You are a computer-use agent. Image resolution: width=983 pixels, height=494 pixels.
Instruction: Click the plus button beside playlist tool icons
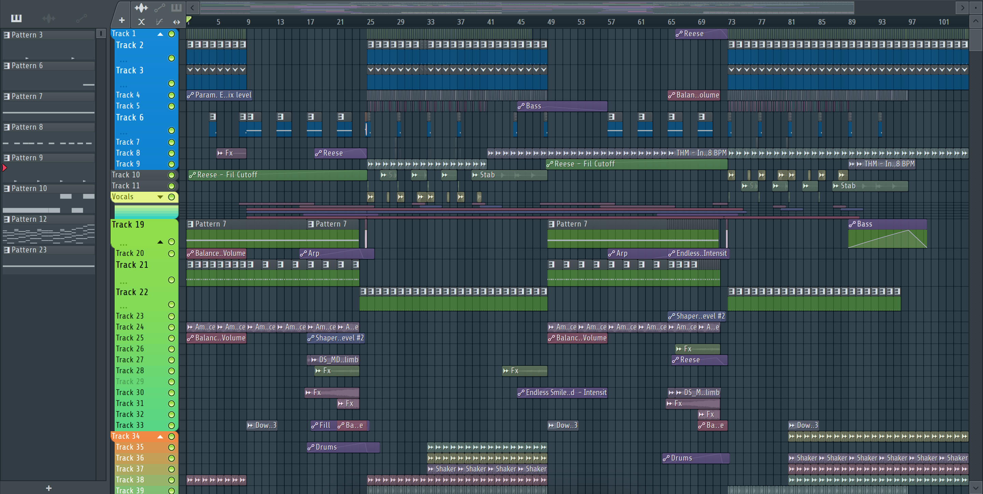[x=122, y=20]
